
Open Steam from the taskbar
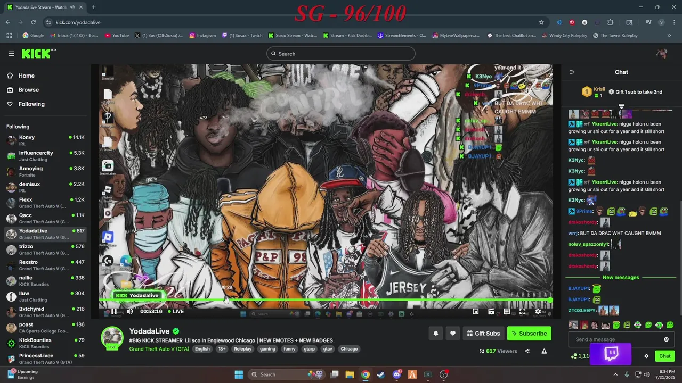381,374
